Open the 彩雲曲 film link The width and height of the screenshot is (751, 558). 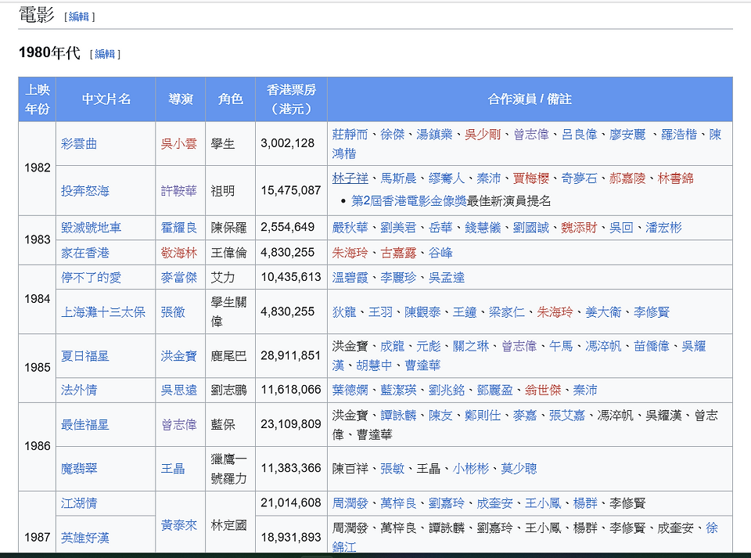[79, 144]
